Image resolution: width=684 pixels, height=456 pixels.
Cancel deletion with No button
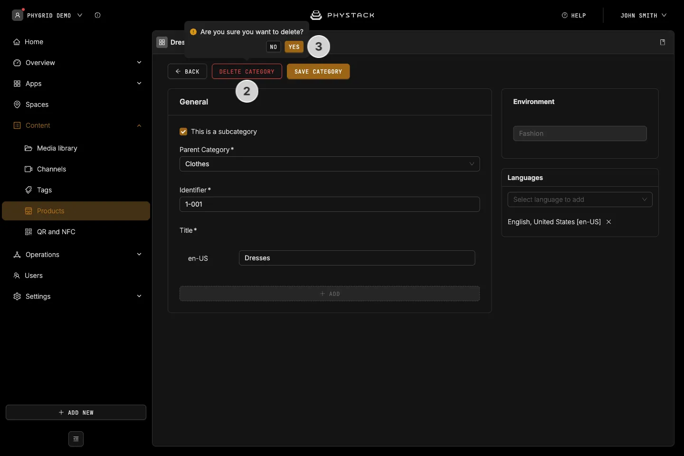(273, 47)
